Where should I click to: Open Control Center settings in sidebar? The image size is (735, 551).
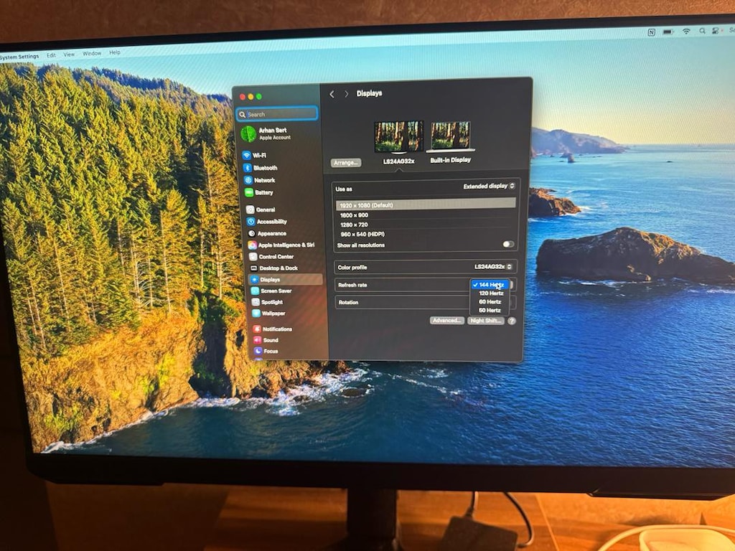tap(272, 257)
